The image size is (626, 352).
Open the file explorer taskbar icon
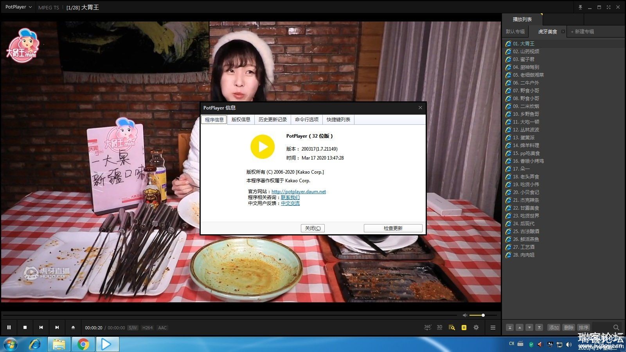coord(59,344)
